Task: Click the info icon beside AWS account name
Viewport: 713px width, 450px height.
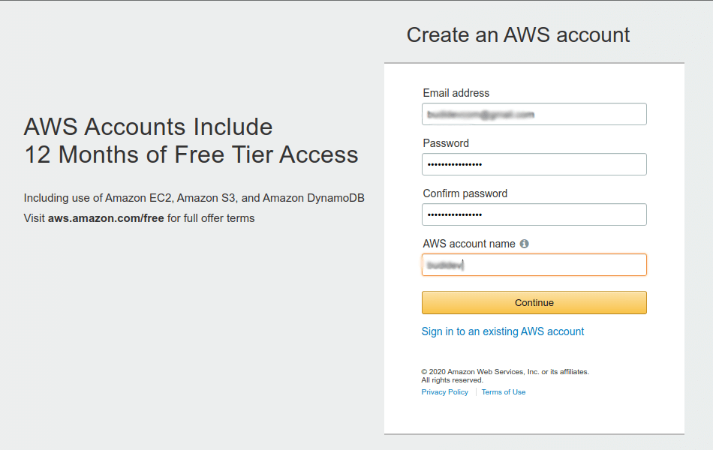Action: (x=525, y=244)
